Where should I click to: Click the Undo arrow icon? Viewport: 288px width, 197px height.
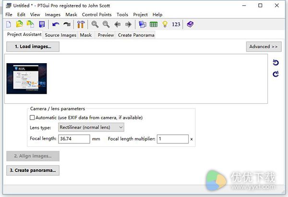click(x=56, y=24)
